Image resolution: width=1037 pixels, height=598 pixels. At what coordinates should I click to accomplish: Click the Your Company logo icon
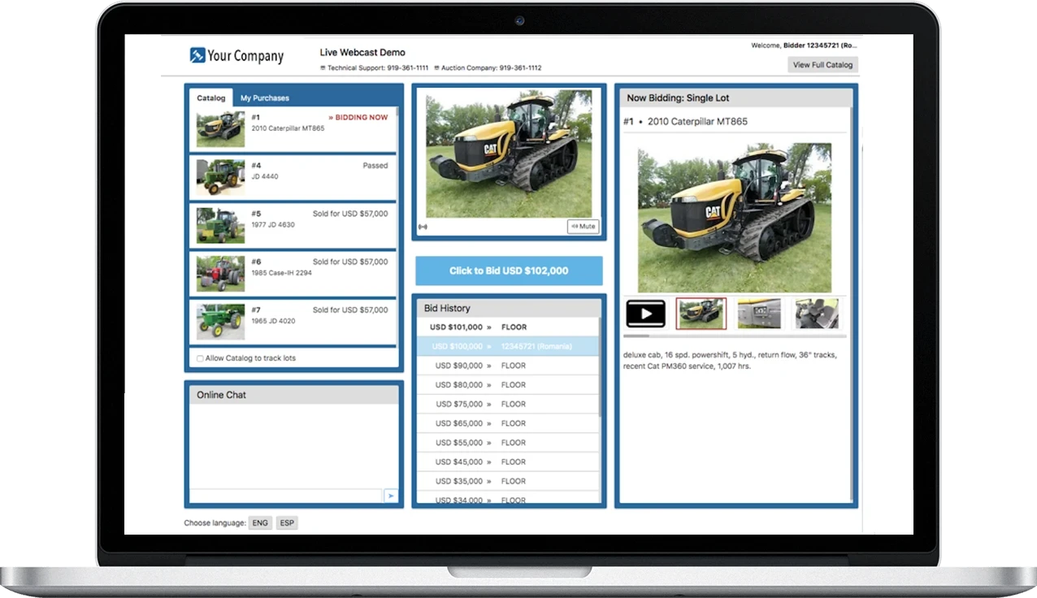pos(197,55)
